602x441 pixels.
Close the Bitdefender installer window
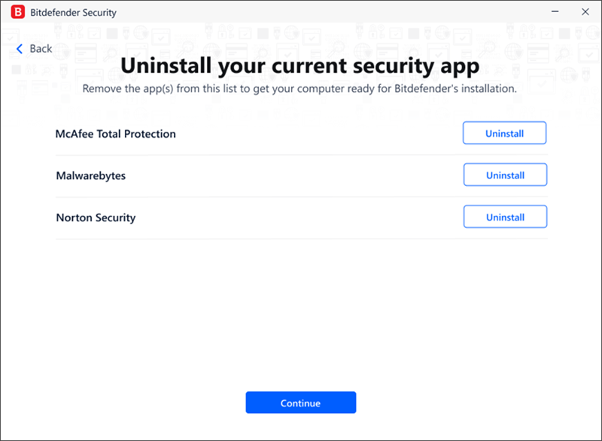[x=585, y=11]
